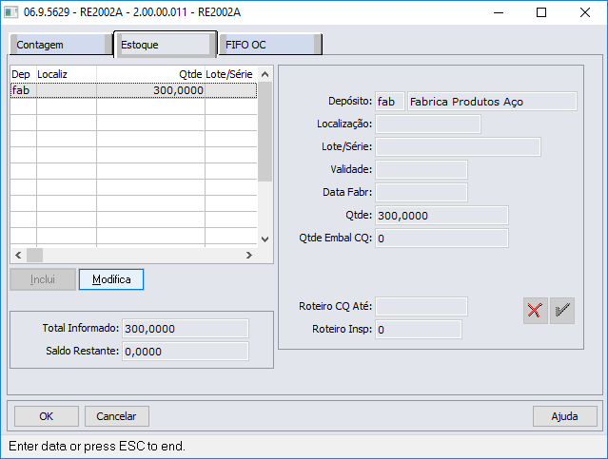Click the Depósito code field 'fab'
Image resolution: width=608 pixels, height=459 pixels.
pyautogui.click(x=390, y=102)
